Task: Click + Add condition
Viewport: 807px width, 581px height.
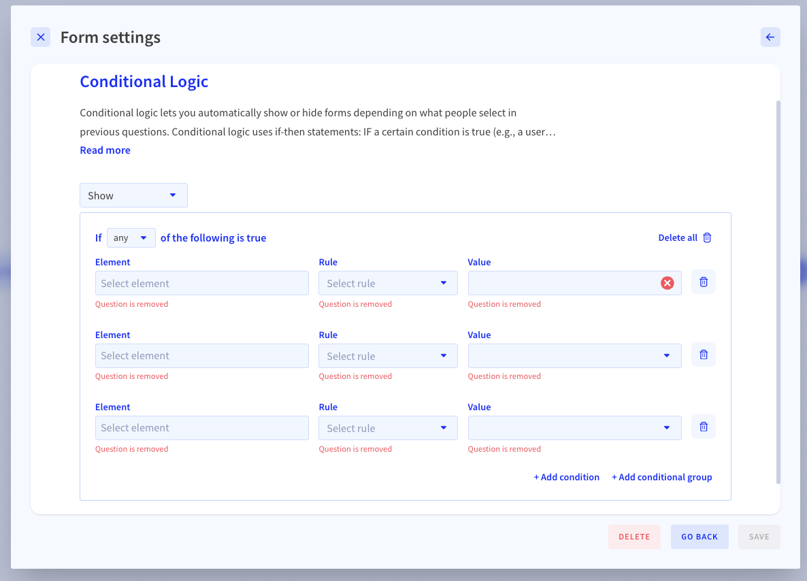Action: (566, 477)
